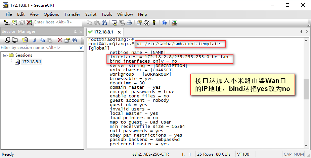Click main toolbar Paste icon
This screenshot has width=311, height=158.
97,23
